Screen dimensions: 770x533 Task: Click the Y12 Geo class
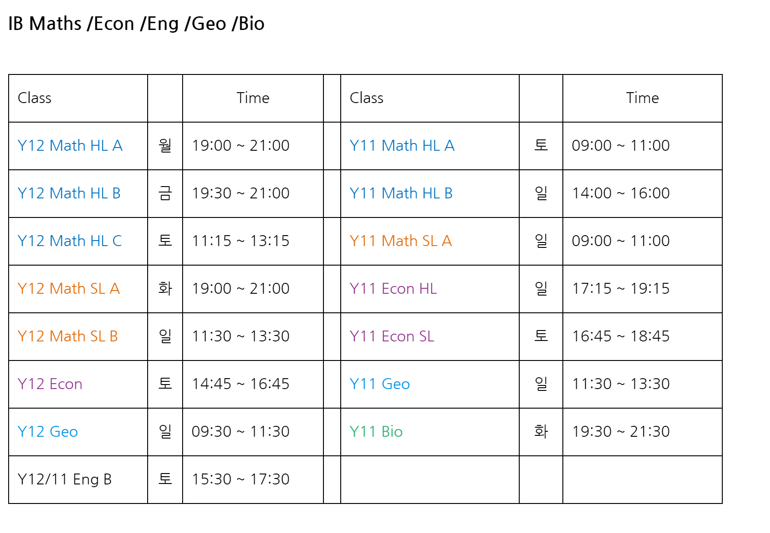[x=48, y=432]
